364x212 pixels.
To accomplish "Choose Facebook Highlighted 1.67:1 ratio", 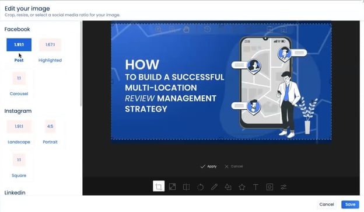I will click(50, 44).
